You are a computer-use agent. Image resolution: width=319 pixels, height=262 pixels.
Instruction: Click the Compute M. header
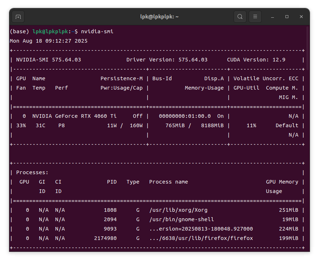pos(282,88)
